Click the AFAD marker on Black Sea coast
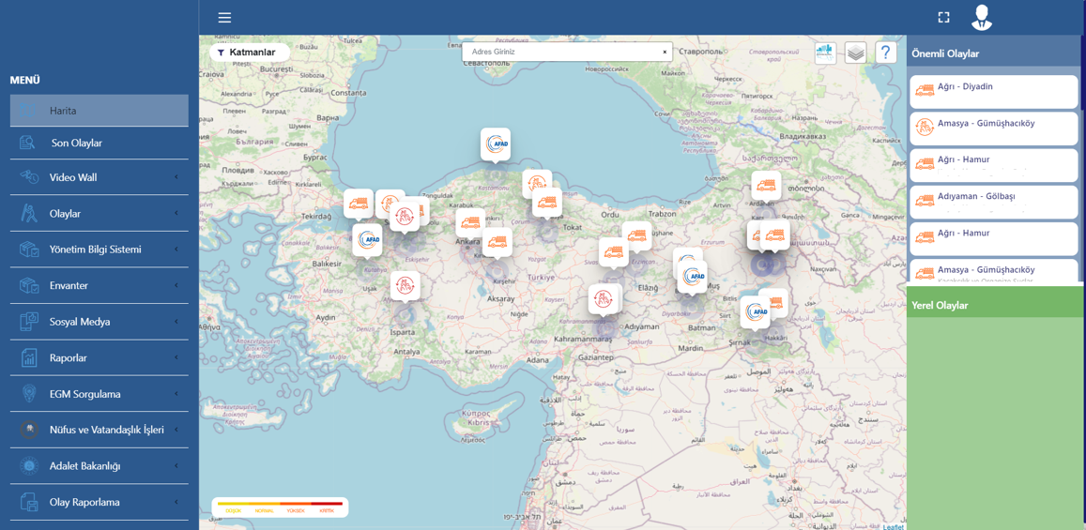 496,144
